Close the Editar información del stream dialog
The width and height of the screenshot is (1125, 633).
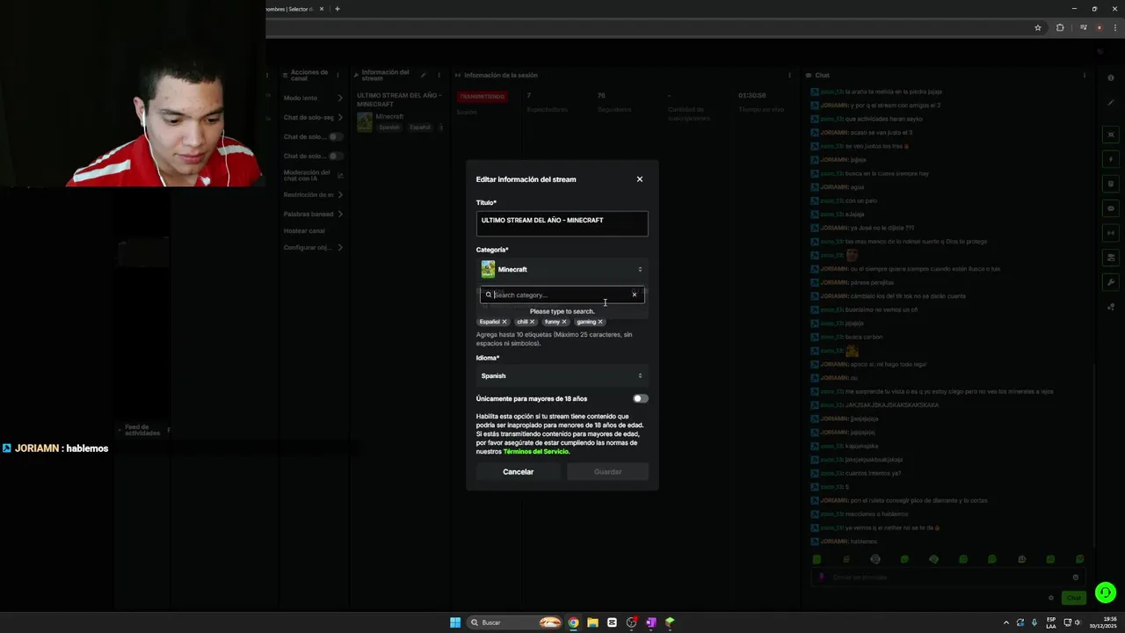click(639, 179)
